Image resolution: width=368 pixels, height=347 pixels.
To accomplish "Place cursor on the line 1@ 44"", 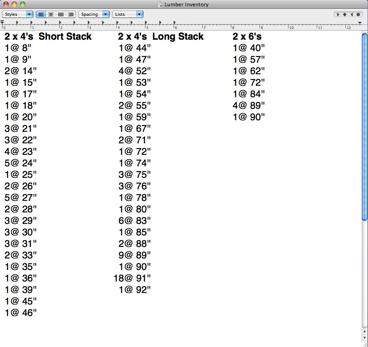I will tap(134, 48).
